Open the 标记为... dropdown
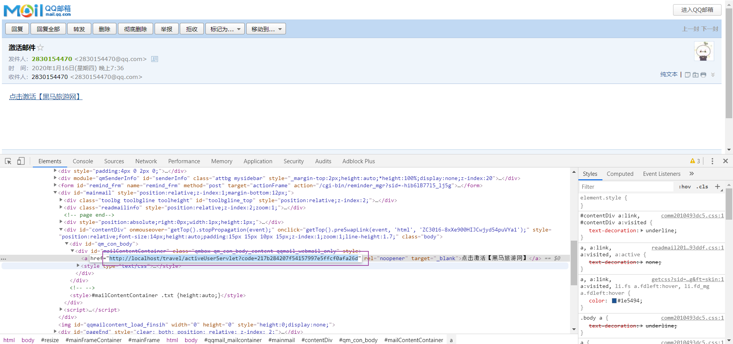The image size is (733, 344). click(225, 29)
